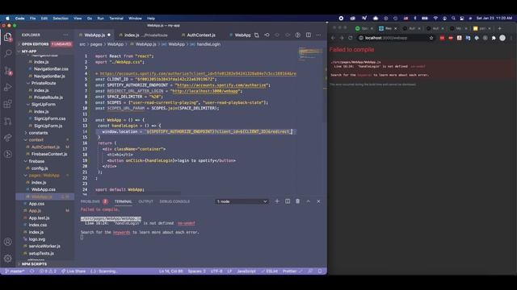This screenshot has width=517, height=290.
Task: Split the editor right
Action: 309,35
